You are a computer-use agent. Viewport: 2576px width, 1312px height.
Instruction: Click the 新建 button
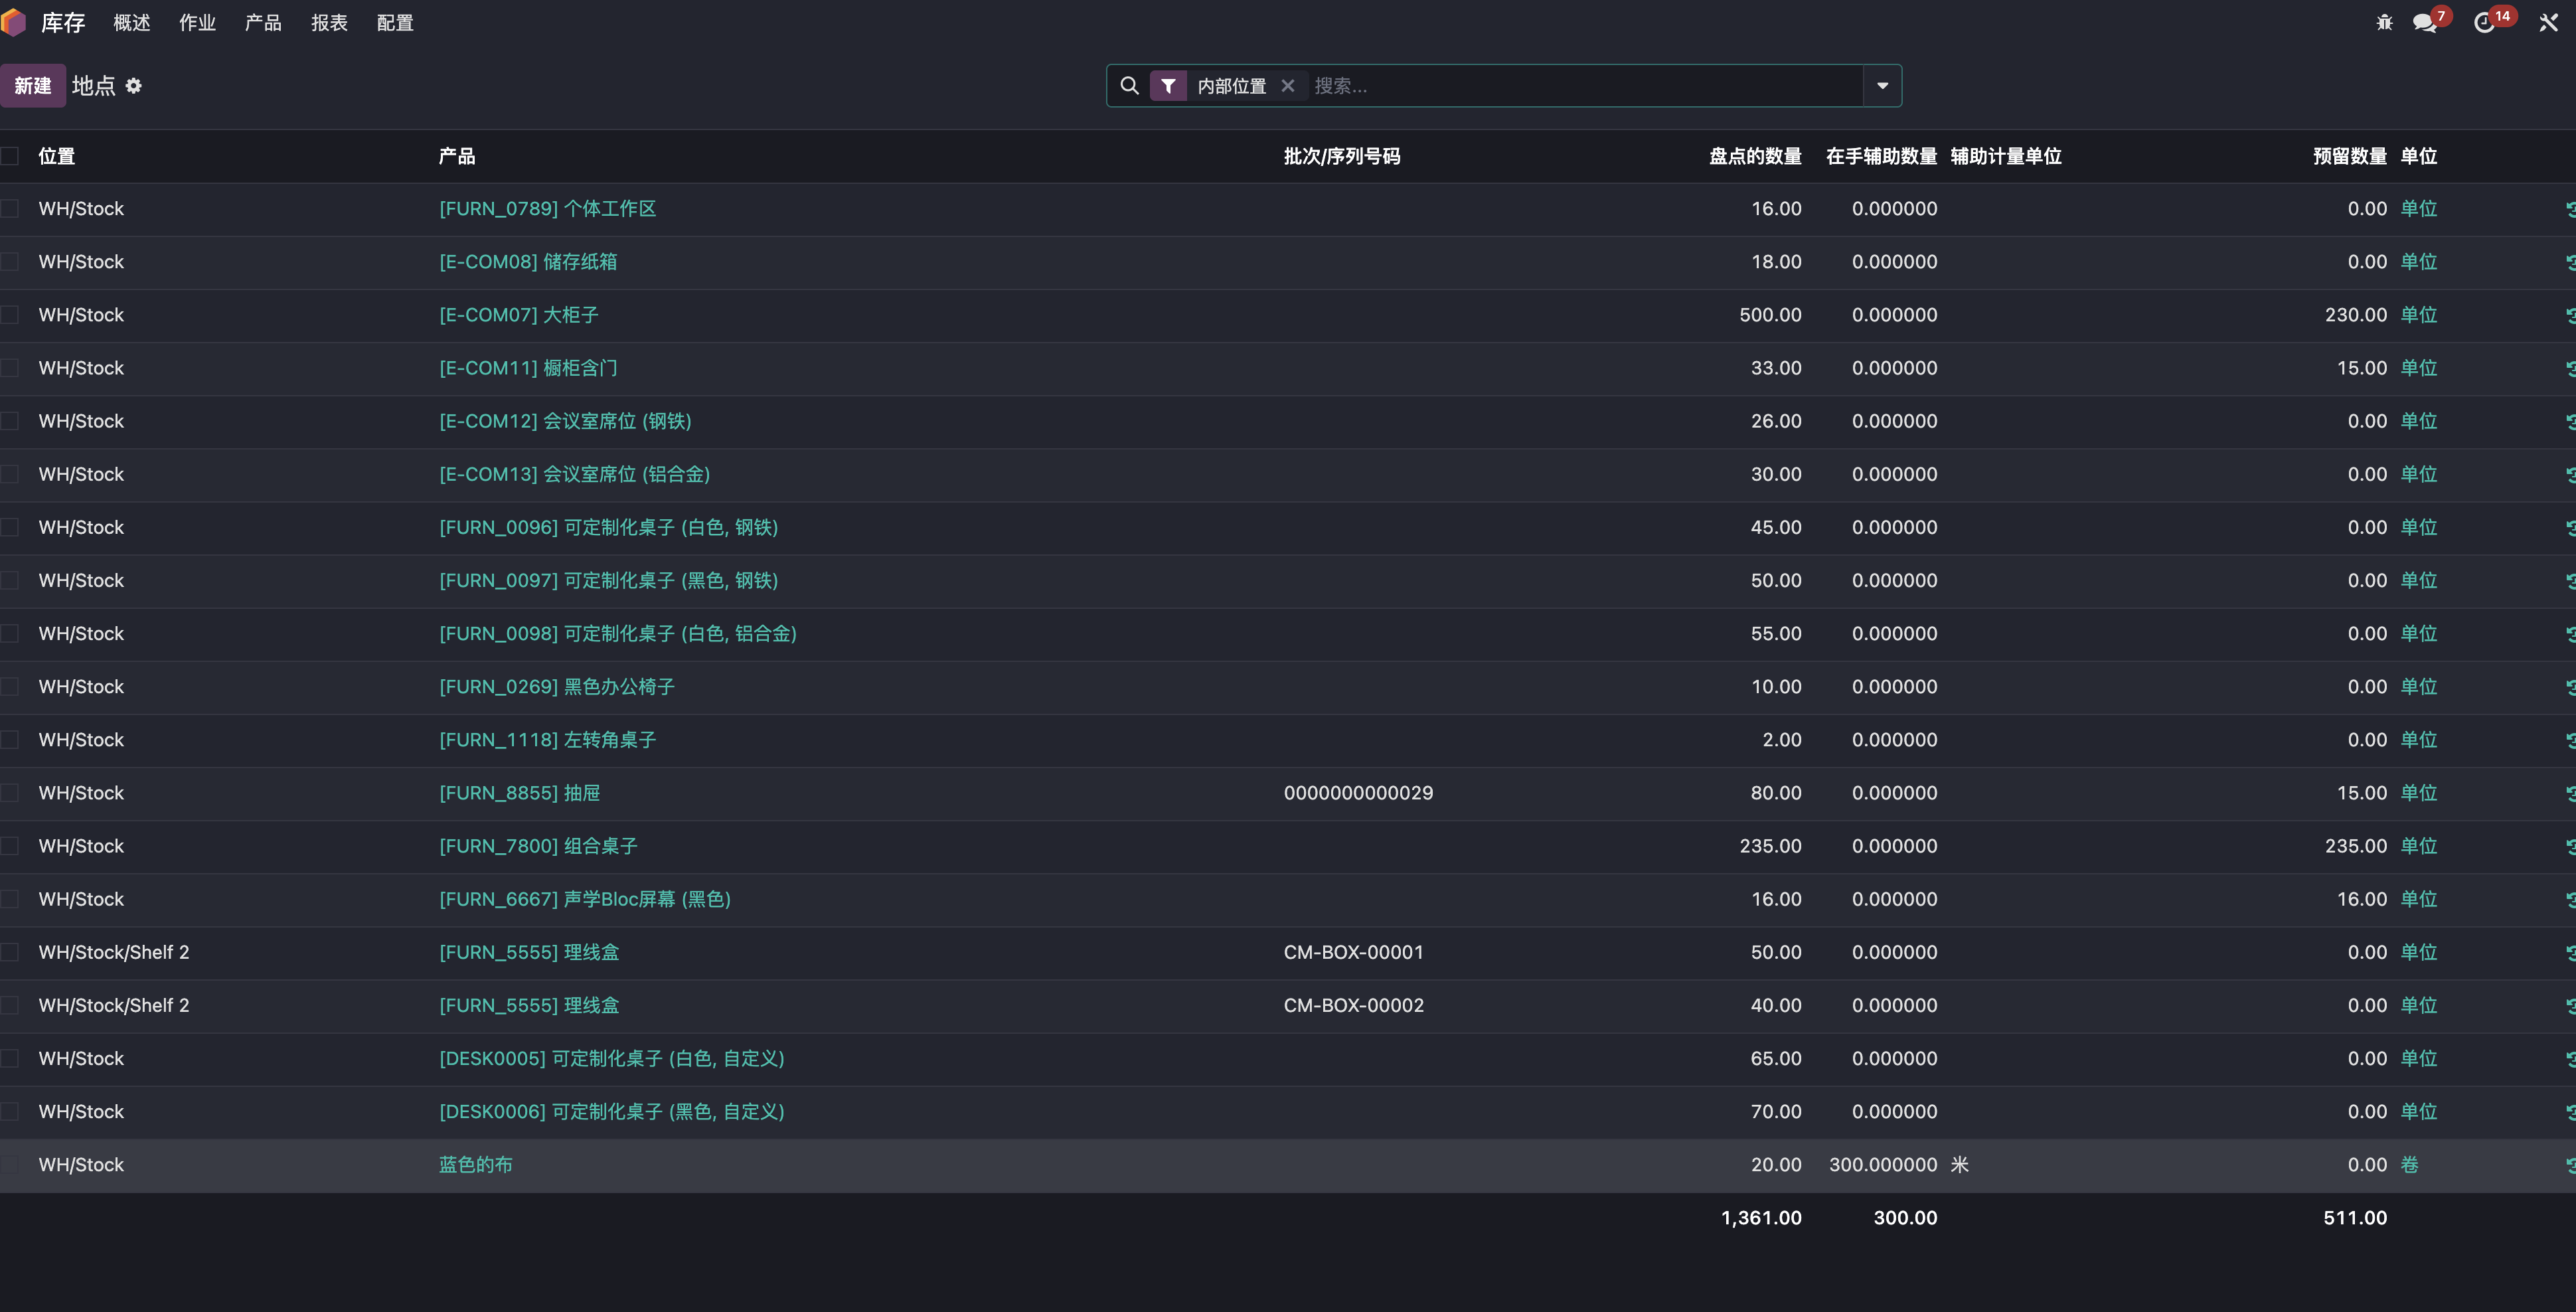(x=33, y=86)
